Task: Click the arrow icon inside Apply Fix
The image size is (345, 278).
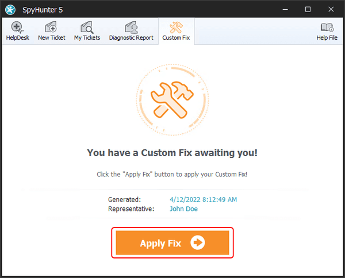Action: pyautogui.click(x=197, y=243)
